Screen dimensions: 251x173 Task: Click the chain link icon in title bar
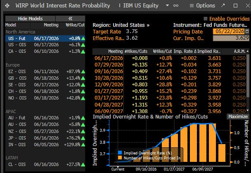(x=176, y=6)
